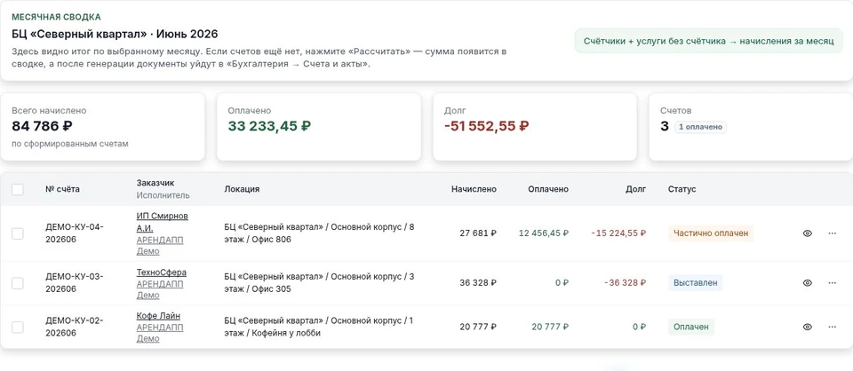Click the Заказчик column header
The width and height of the screenshot is (853, 371).
pyautogui.click(x=155, y=183)
